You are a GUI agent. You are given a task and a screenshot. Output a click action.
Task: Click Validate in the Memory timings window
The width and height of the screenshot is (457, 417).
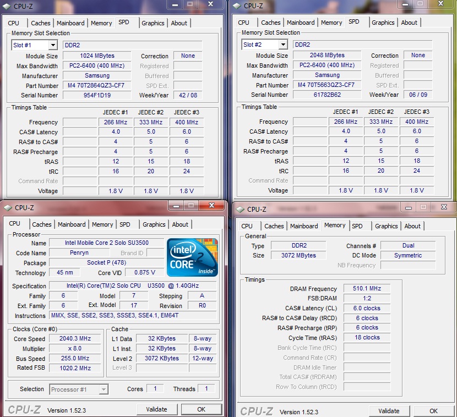coord(389,411)
